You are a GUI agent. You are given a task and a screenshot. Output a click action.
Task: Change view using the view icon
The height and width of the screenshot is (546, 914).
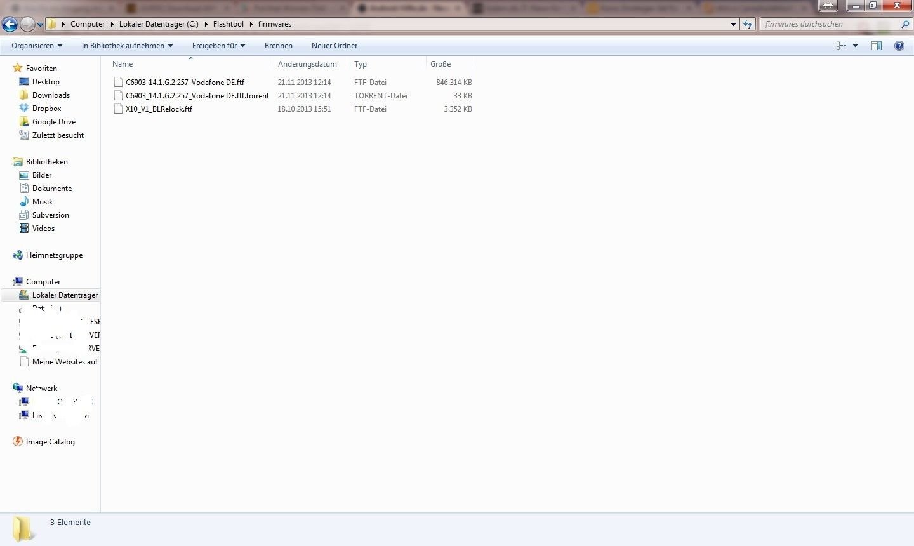(x=842, y=46)
